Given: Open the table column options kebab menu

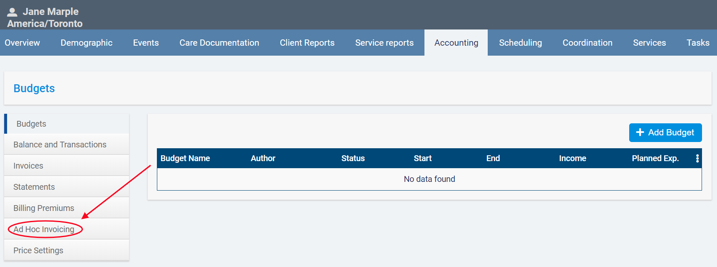Looking at the screenshot, I should [x=697, y=158].
